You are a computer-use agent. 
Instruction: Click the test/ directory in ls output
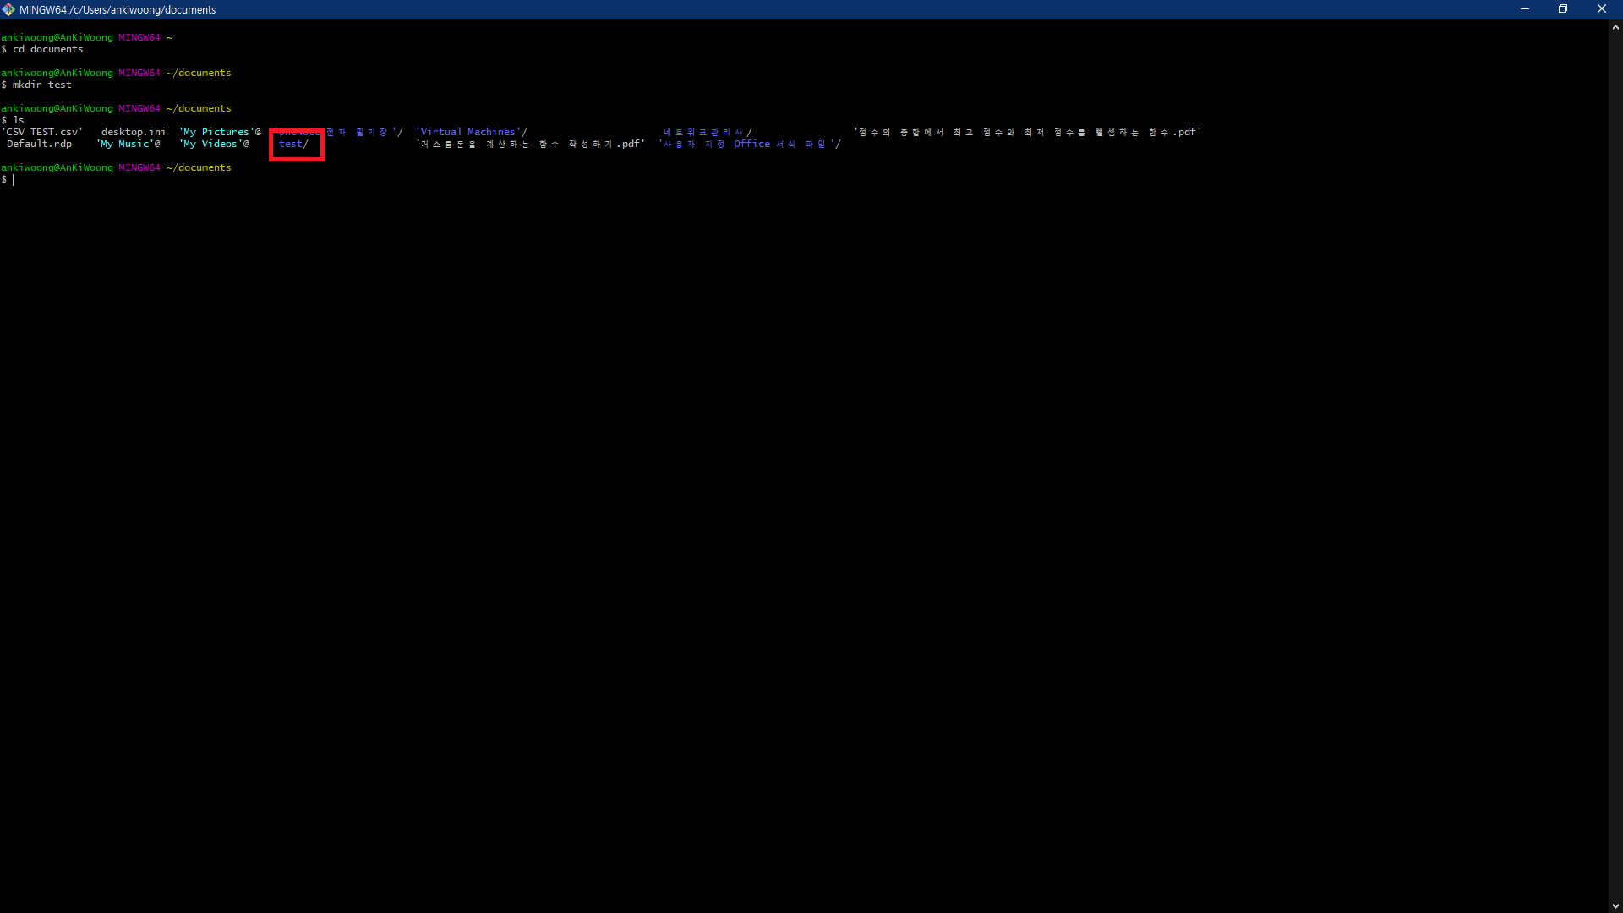click(293, 145)
